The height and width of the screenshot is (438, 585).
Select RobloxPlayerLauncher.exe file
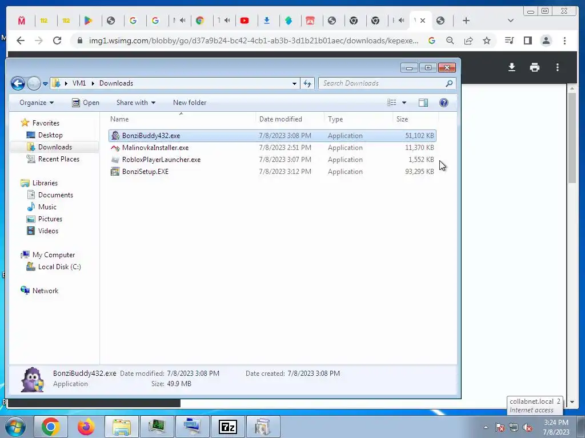[x=273, y=160]
